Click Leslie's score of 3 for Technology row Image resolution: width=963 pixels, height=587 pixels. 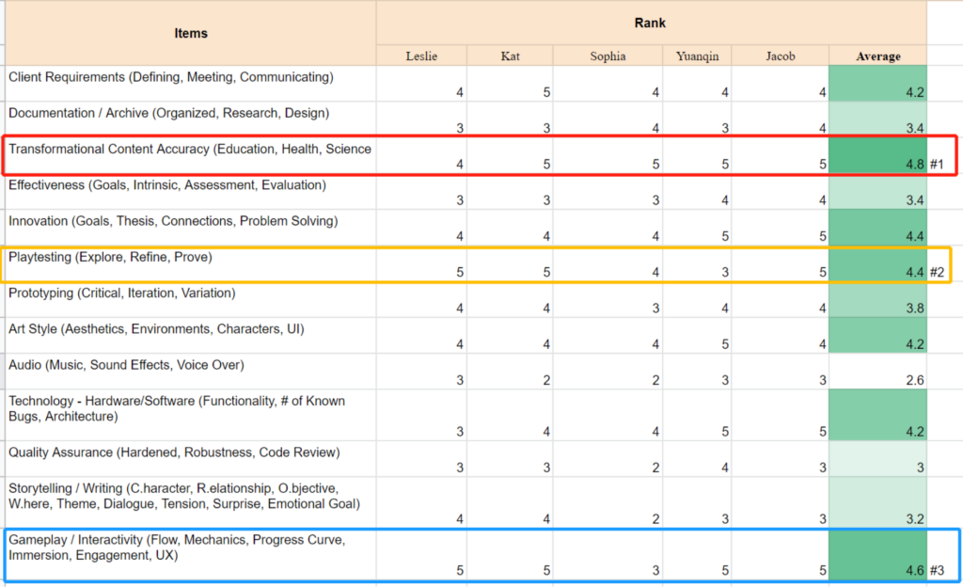421,415
